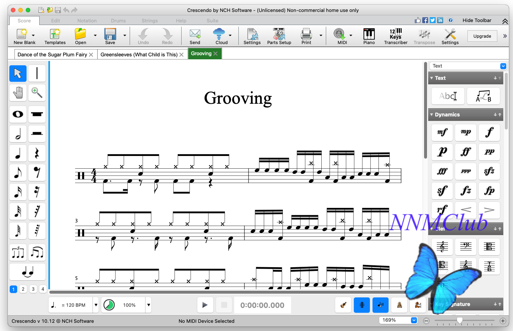Choose the barline tool in left palette
513x331 pixels.
[x=37, y=73]
